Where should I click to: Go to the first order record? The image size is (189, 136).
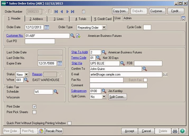click(56, 12)
